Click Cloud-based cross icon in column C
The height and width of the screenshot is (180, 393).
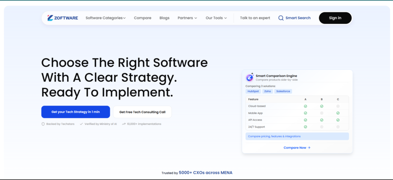[x=338, y=106]
